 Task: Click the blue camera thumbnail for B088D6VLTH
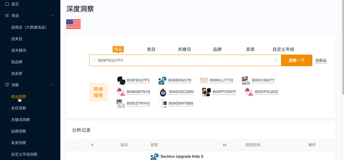point(163,80)
